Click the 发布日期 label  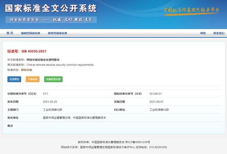13,102
